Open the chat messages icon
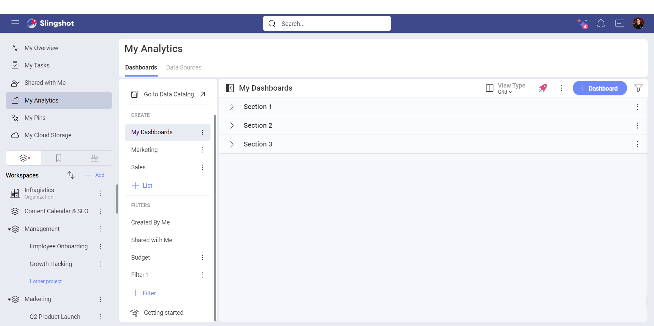The image size is (654, 326). (620, 24)
